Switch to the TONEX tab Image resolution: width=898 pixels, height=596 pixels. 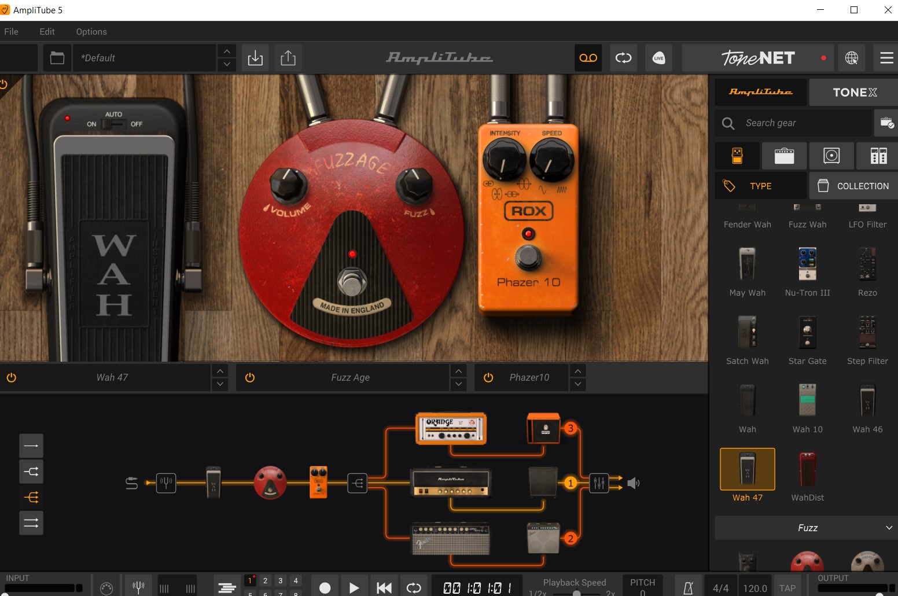855,92
